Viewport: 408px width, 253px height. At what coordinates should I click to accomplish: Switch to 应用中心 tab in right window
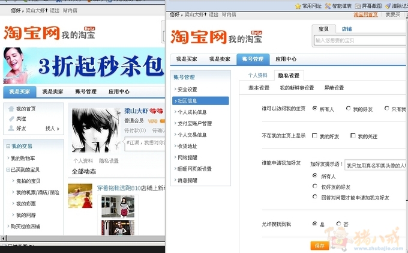[286, 59]
